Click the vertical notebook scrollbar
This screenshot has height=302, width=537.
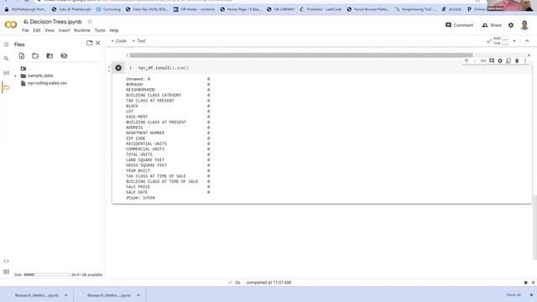pos(534,227)
